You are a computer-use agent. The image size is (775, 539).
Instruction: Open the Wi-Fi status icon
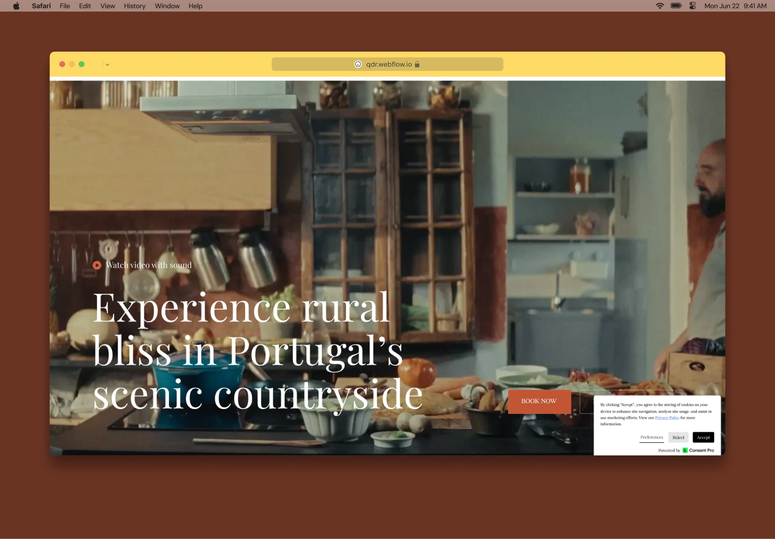click(x=659, y=6)
